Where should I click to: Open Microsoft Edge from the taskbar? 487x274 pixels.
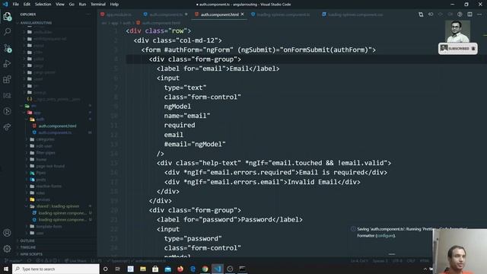point(193,269)
